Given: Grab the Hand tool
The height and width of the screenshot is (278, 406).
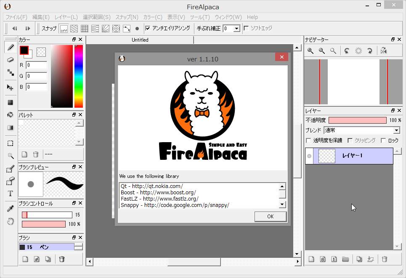Looking at the screenshot, I should (x=11, y=221).
